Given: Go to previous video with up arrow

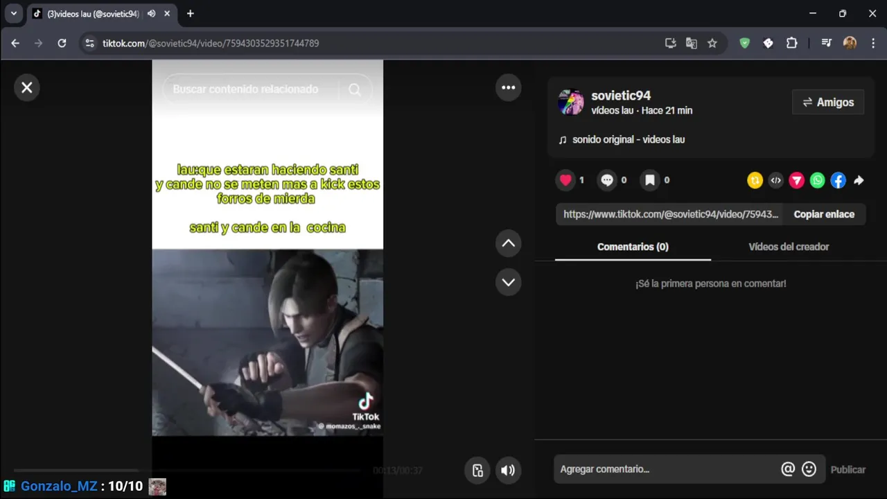Looking at the screenshot, I should (x=508, y=243).
